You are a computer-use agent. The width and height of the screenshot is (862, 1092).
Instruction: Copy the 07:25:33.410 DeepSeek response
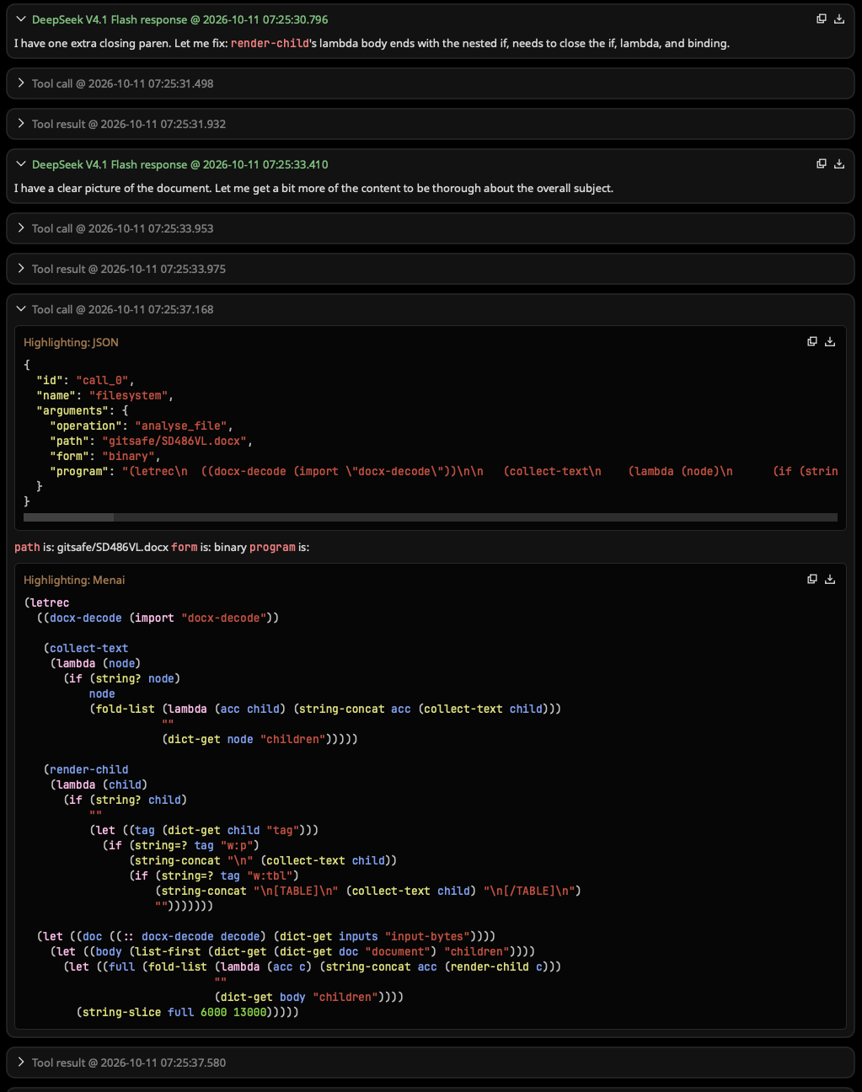[822, 163]
